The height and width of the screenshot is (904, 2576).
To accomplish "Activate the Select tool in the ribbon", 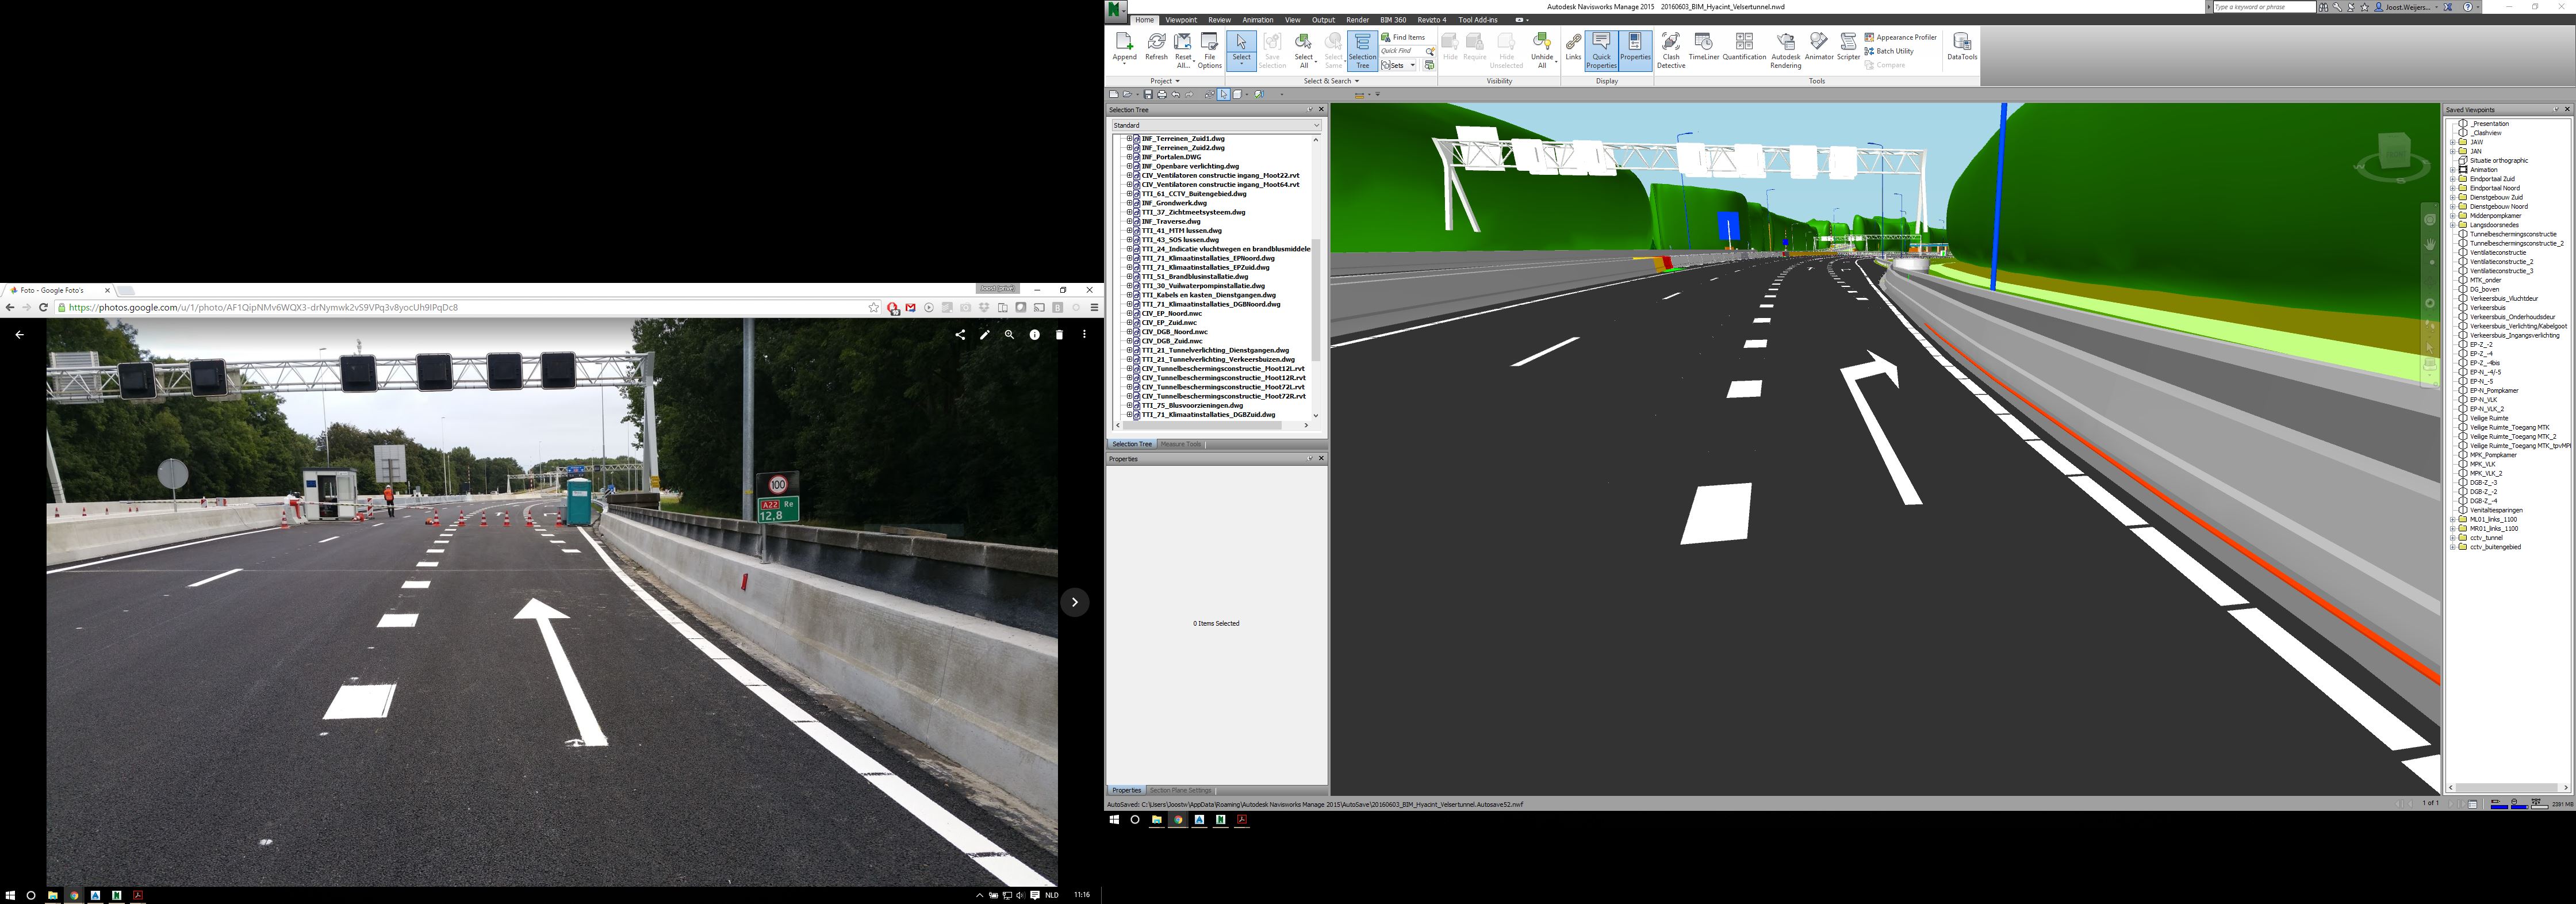I will pos(1241,50).
